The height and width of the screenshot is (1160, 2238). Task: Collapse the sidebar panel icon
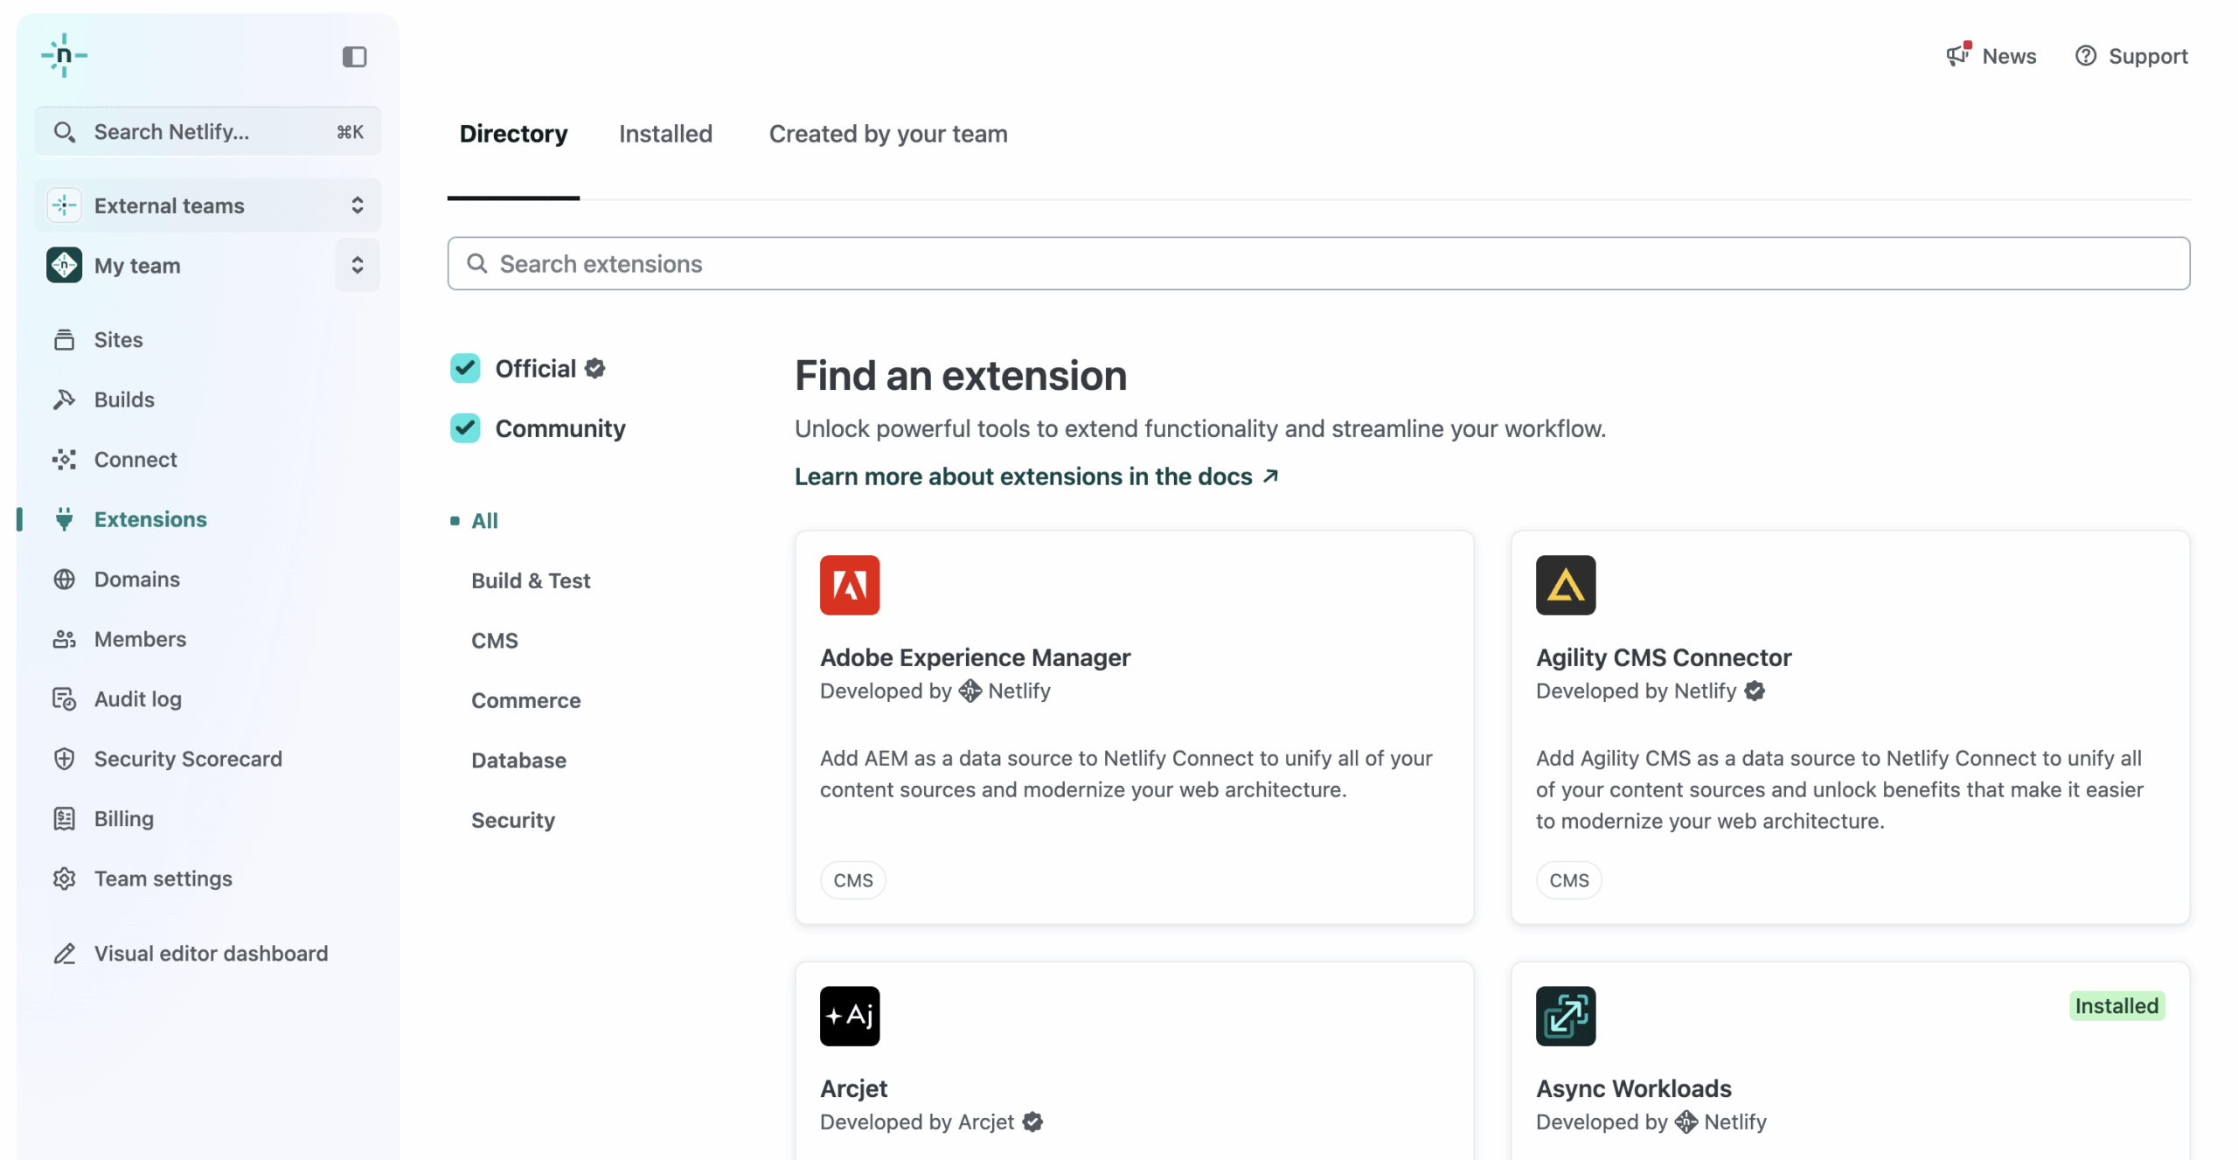354,57
